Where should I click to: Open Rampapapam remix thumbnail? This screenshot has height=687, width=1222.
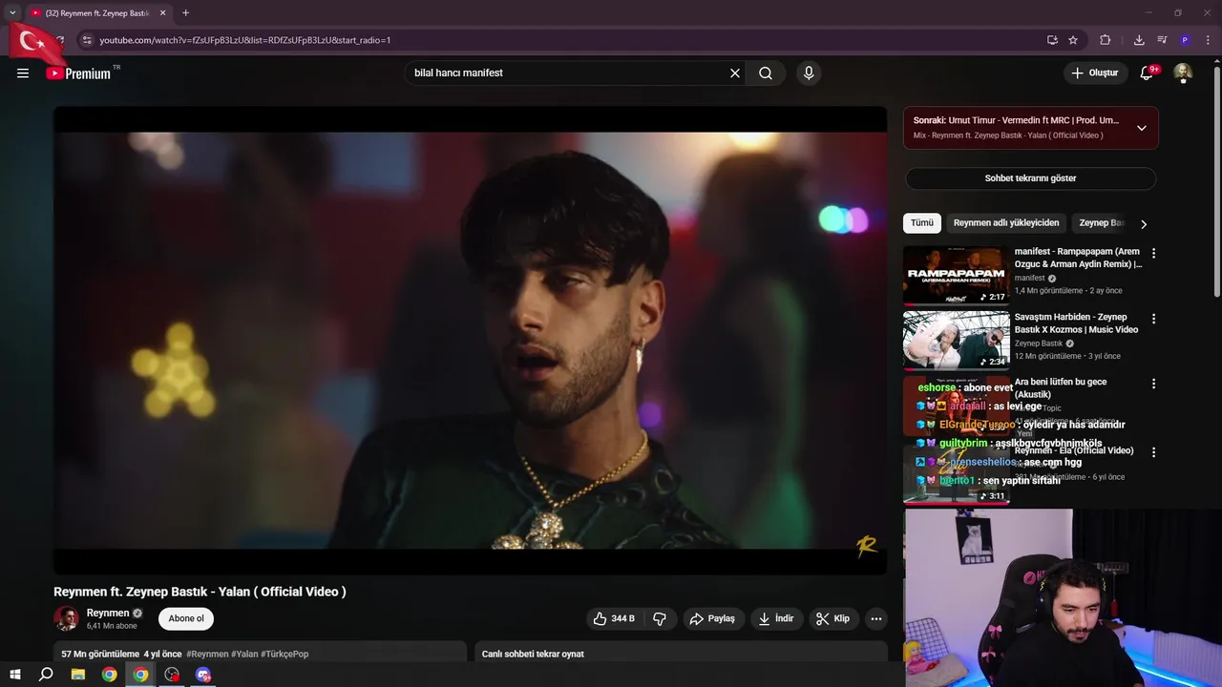[x=957, y=275]
